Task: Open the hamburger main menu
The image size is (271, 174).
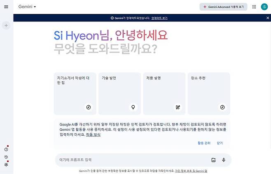Action: 6,7
